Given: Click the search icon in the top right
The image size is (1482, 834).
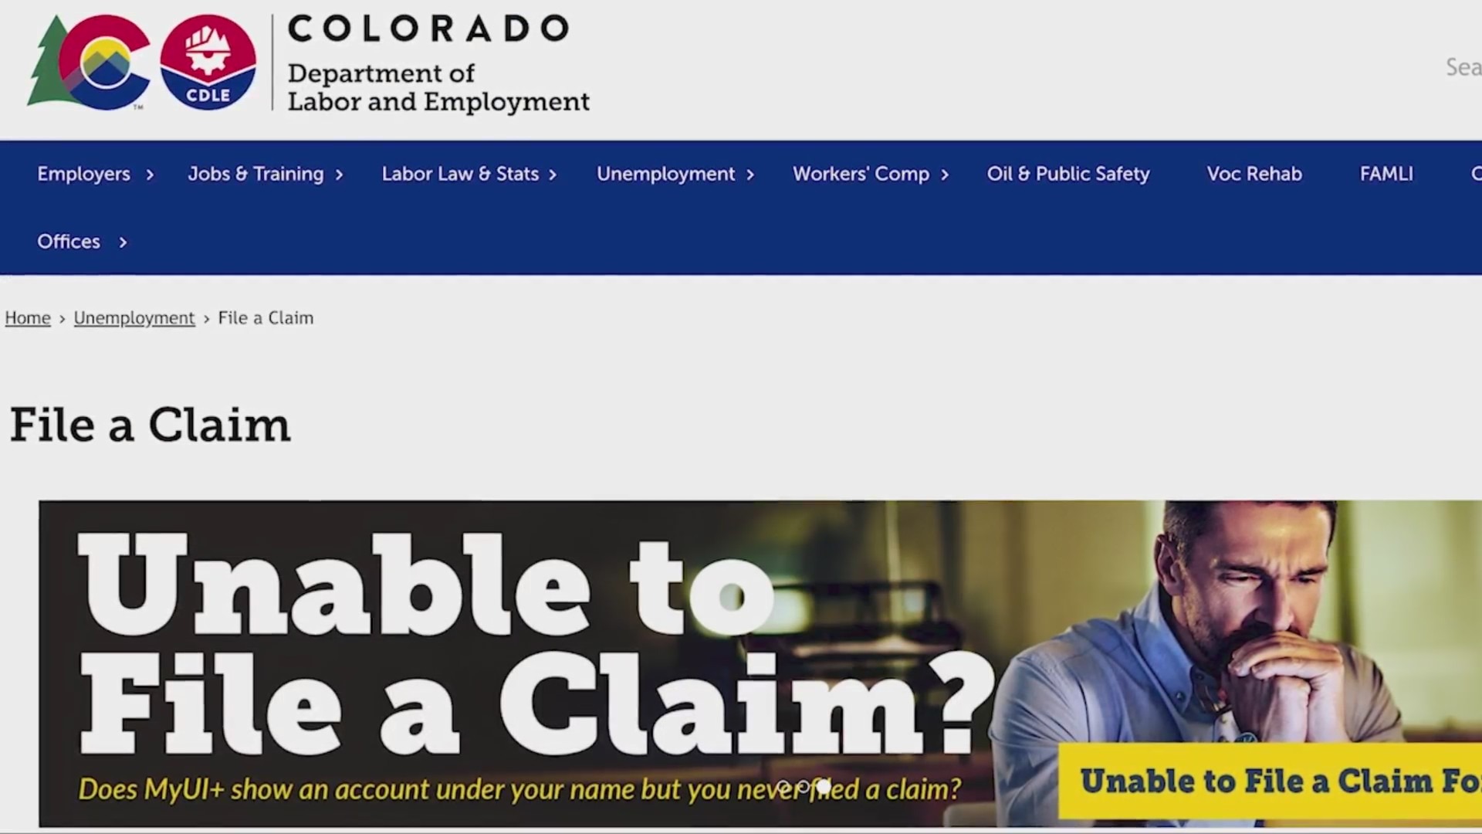Looking at the screenshot, I should pos(1463,66).
